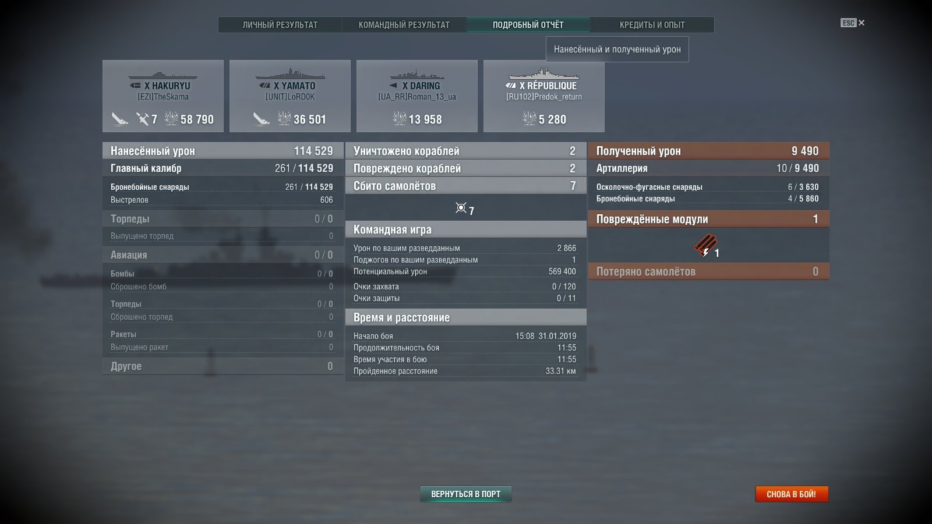Image resolution: width=932 pixels, height=524 pixels.
Task: Click the damage icon on Daring card
Action: pos(400,119)
